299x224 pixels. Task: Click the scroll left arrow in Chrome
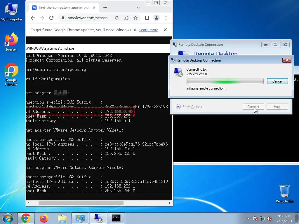pyautogui.click(x=29, y=203)
